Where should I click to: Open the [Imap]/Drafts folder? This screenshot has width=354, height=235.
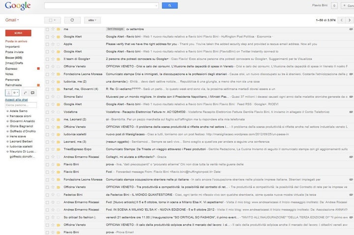(14, 63)
